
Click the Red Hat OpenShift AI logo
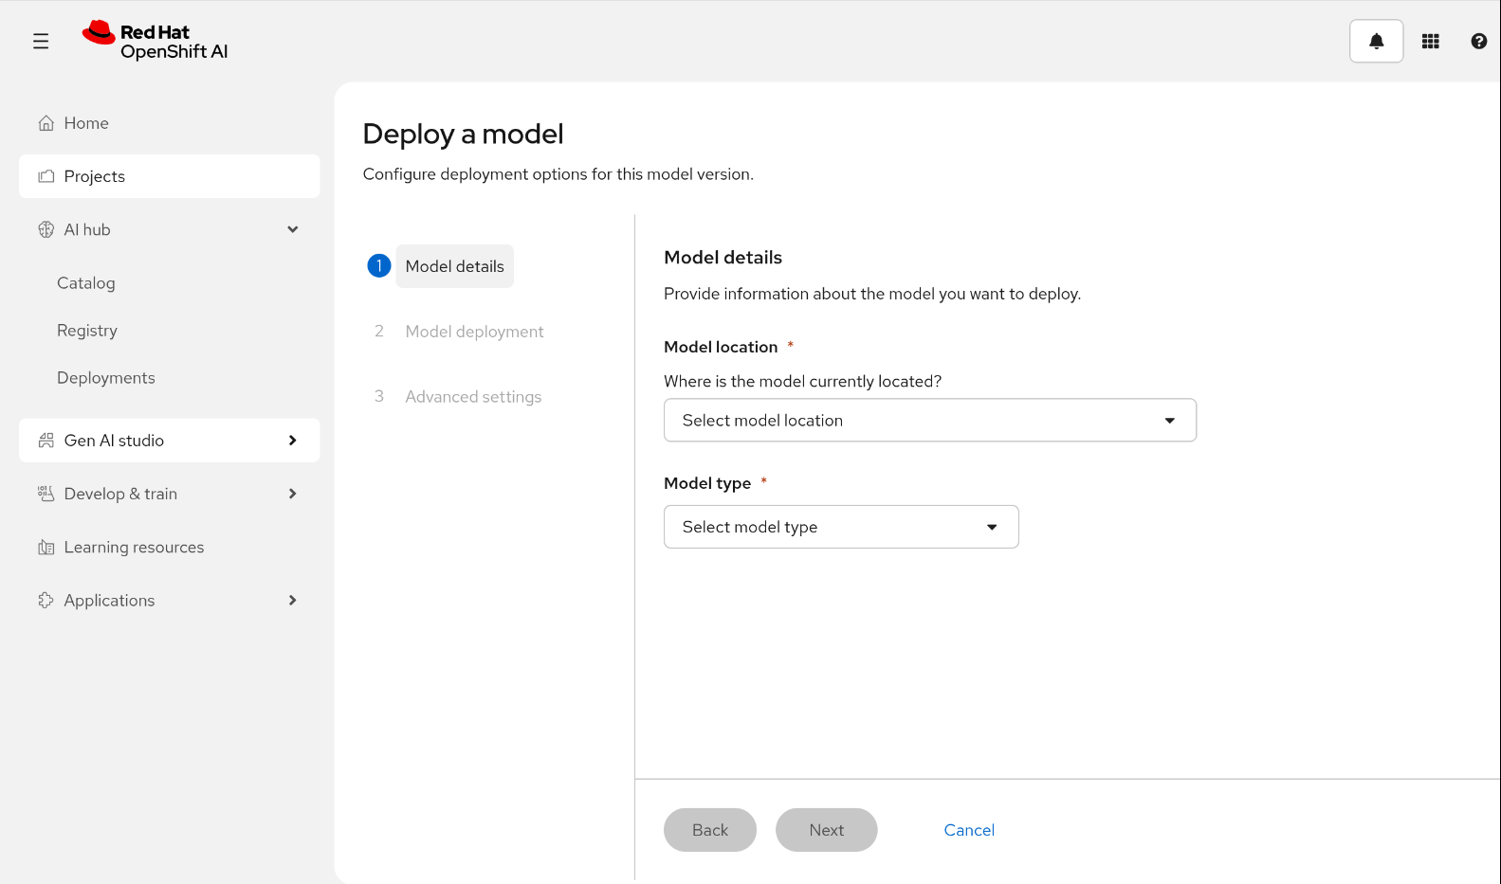pyautogui.click(x=156, y=42)
